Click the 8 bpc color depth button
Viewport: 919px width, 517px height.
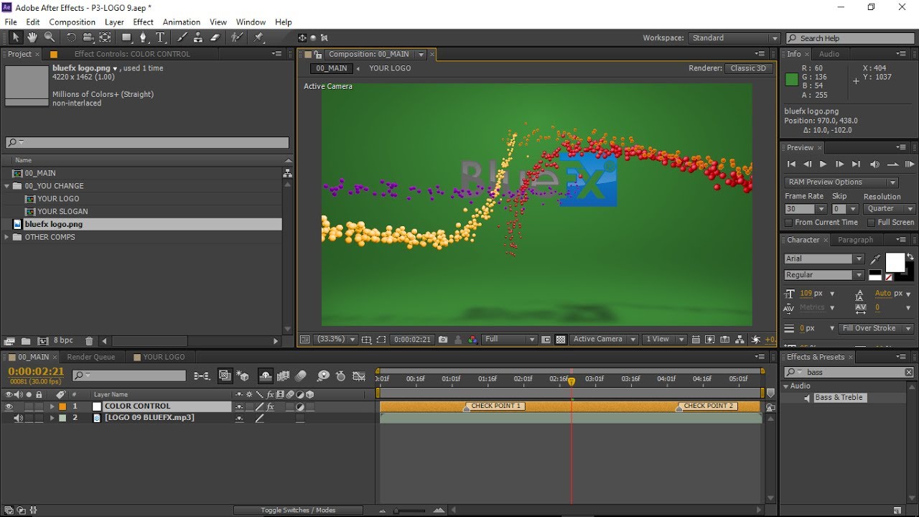coord(63,341)
